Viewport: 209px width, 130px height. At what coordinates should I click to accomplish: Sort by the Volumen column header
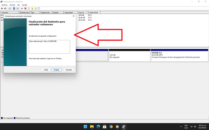9,12
